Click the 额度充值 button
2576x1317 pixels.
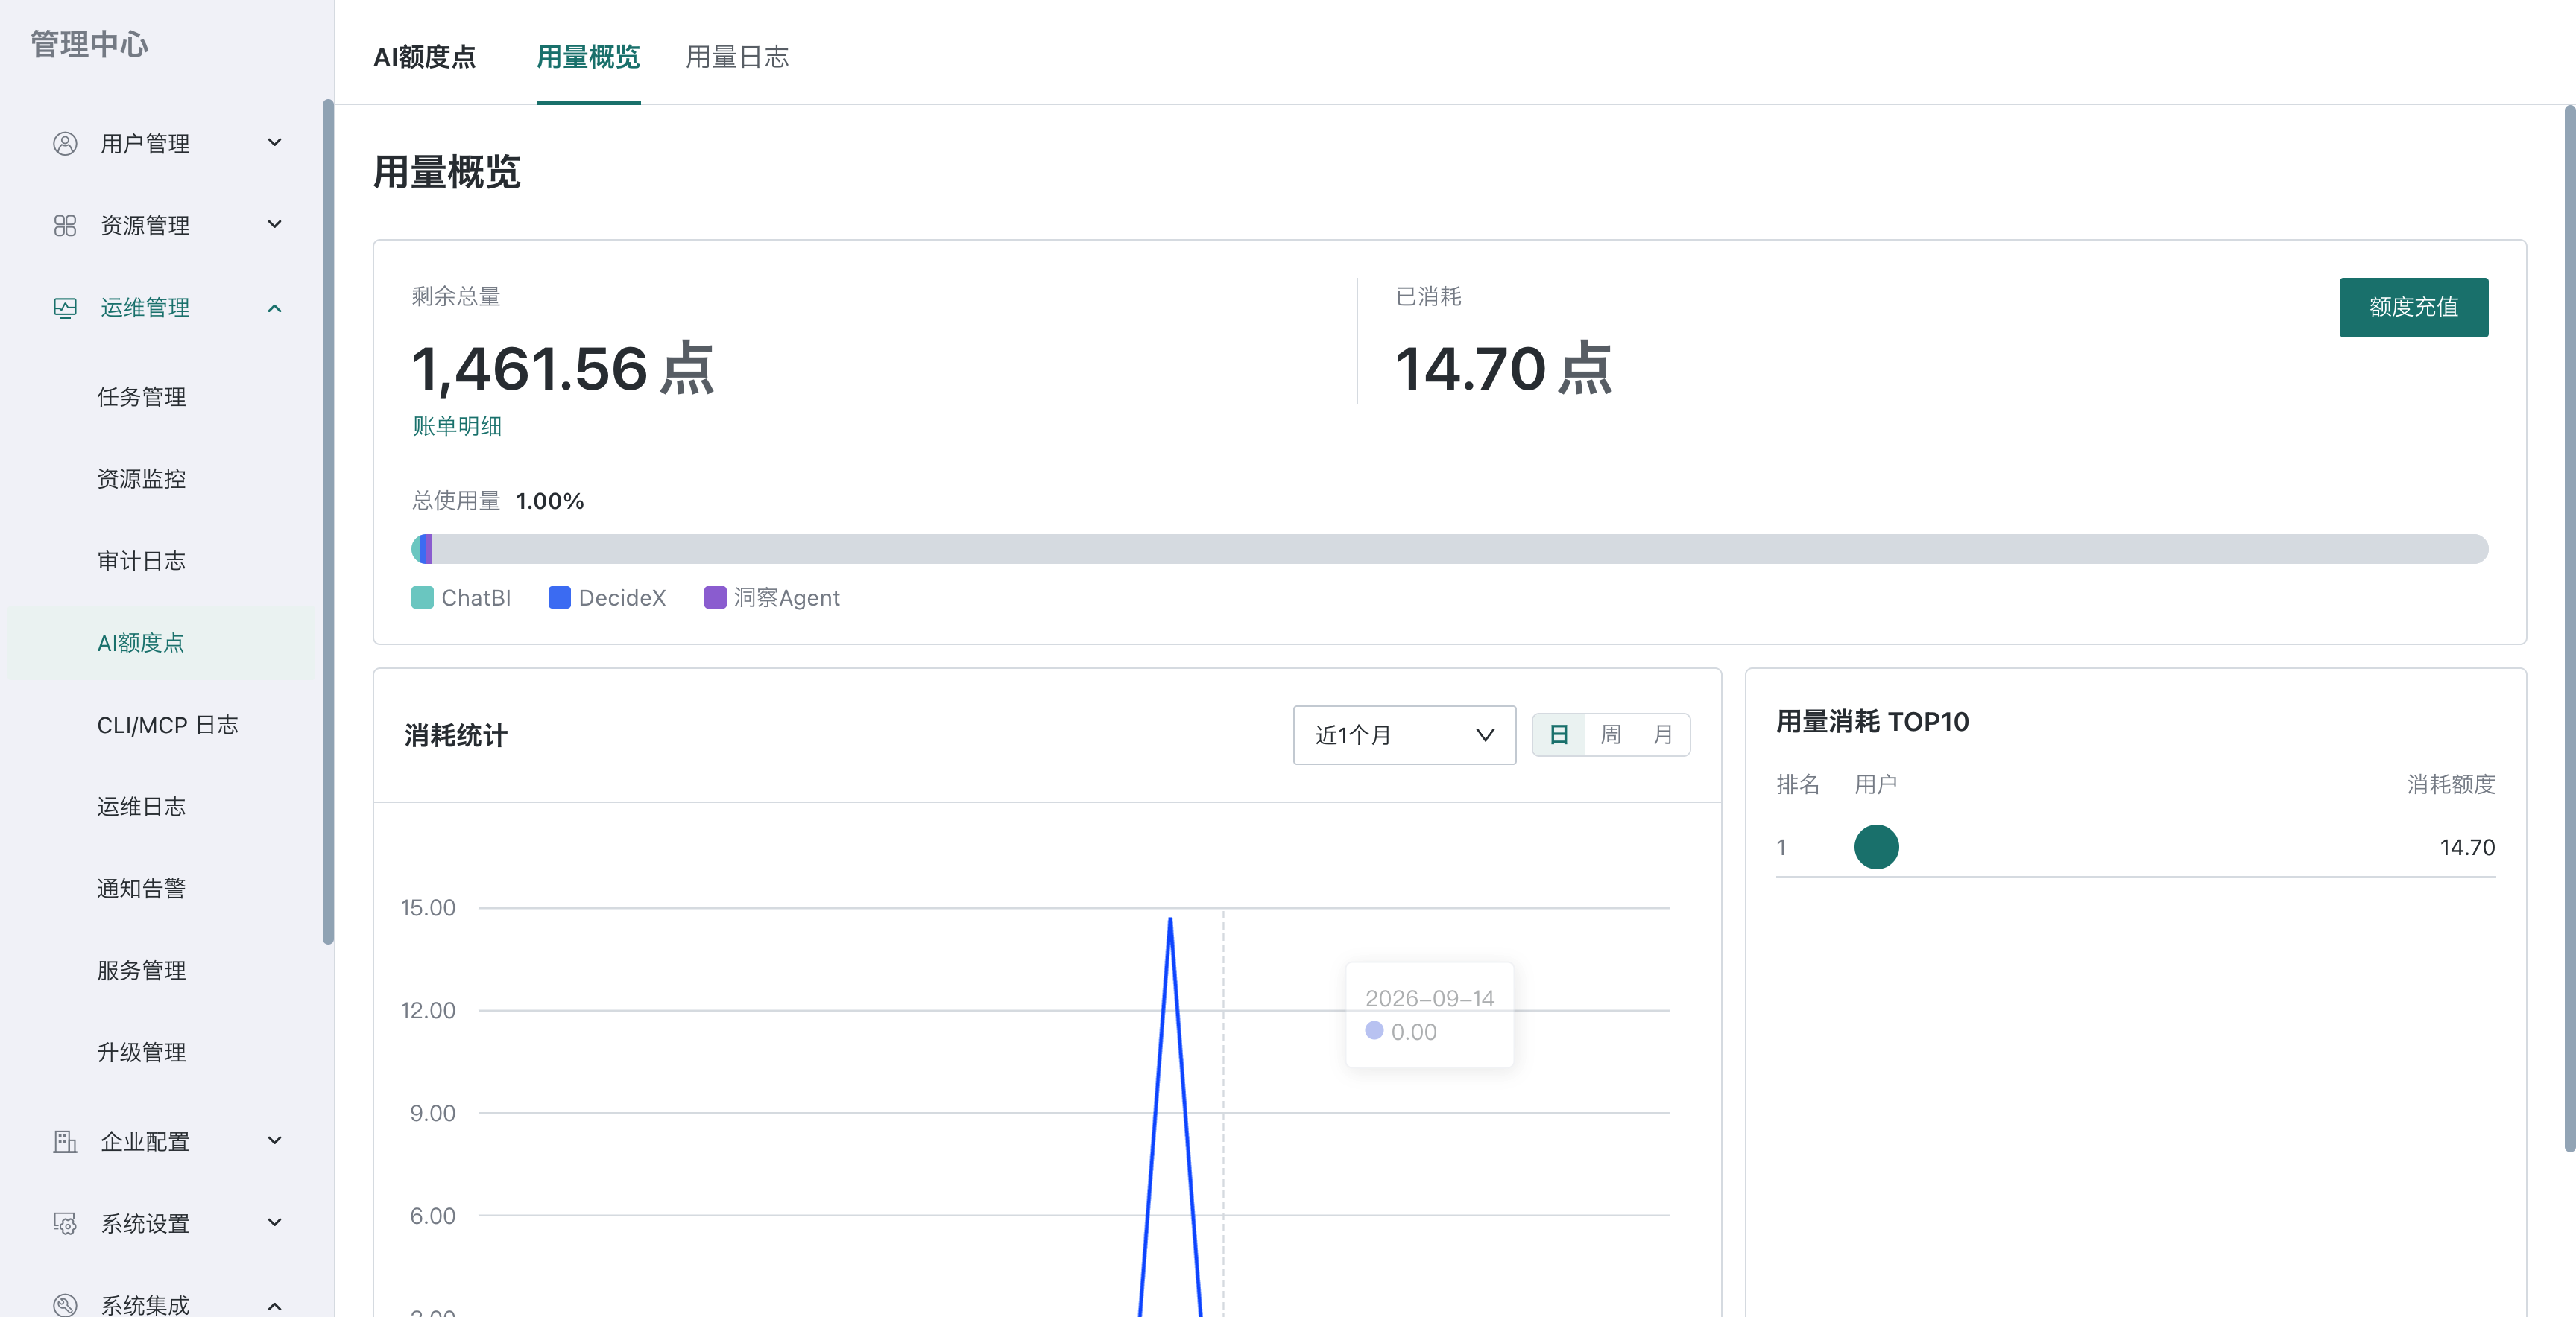[x=2413, y=307]
